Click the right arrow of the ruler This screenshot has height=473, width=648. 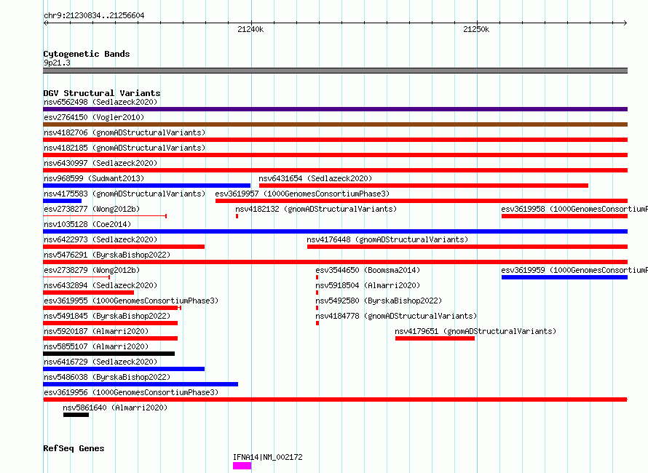click(625, 23)
